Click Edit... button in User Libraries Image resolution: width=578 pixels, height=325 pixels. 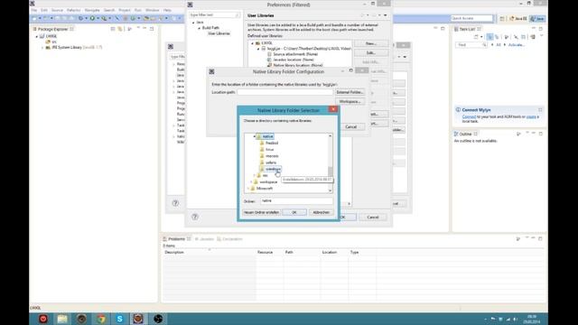pos(371,52)
